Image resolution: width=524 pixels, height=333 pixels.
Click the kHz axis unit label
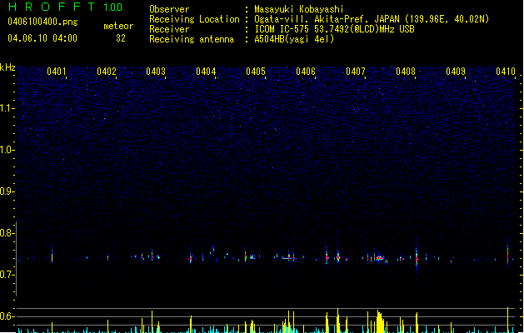7,67
